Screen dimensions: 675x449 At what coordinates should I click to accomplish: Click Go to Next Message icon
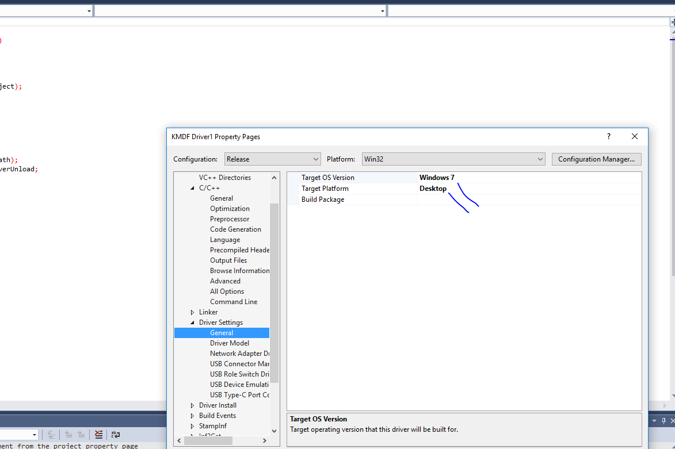coord(81,435)
